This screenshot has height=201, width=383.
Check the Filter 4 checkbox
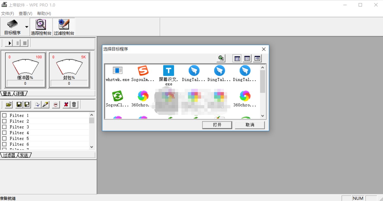pyautogui.click(x=4, y=133)
